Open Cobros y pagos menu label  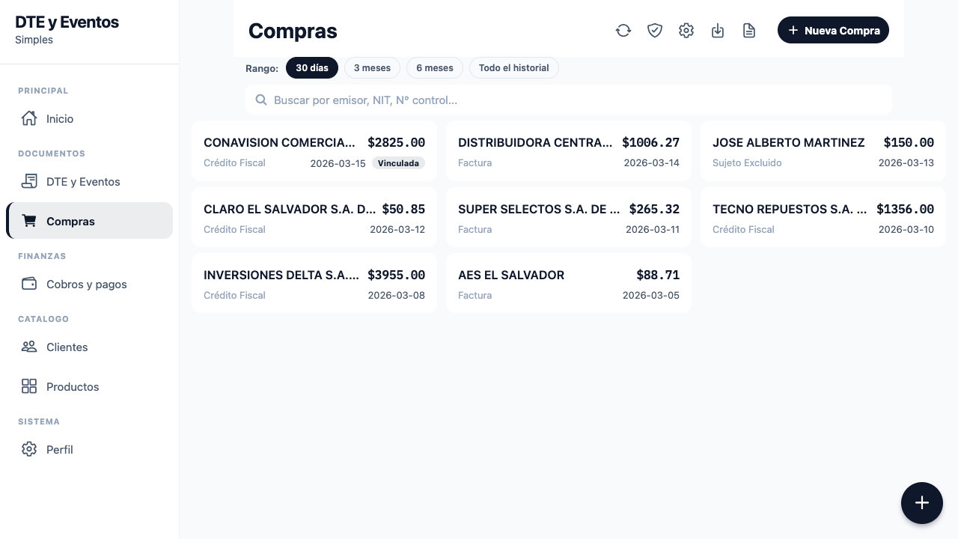click(x=87, y=284)
